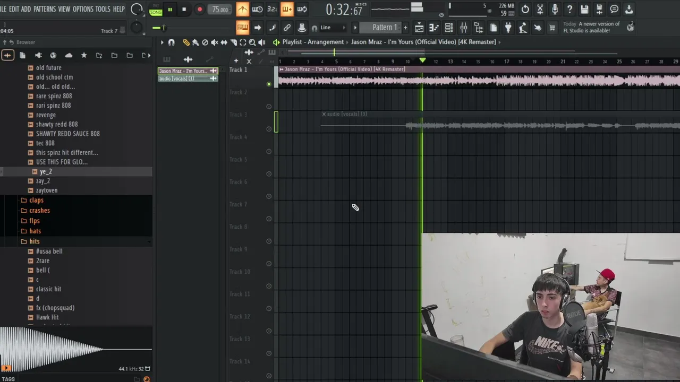Open the ADD menu
Image resolution: width=680 pixels, height=382 pixels.
tap(25, 9)
